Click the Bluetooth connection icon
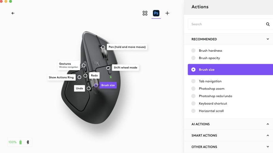Viewport: 273px width, 153px height. point(28,142)
